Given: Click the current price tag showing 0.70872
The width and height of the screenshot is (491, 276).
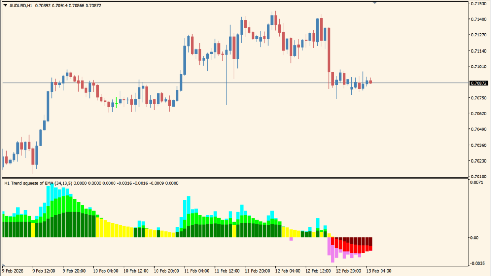Looking at the screenshot, I should 479,82.
